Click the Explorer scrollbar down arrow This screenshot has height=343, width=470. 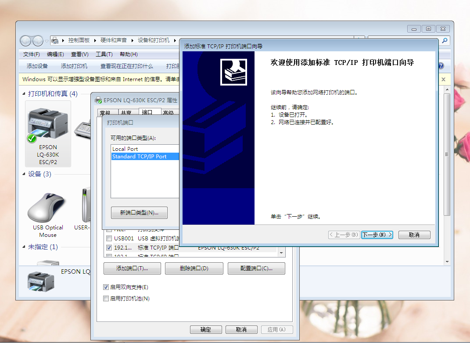click(x=447, y=262)
